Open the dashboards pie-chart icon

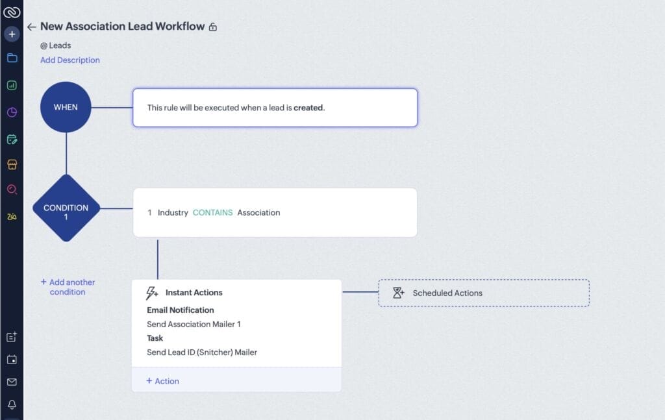[12, 112]
